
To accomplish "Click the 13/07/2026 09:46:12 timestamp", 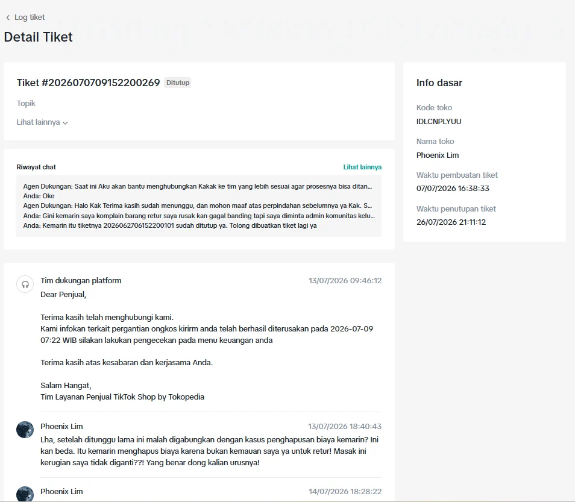I will pyautogui.click(x=345, y=280).
